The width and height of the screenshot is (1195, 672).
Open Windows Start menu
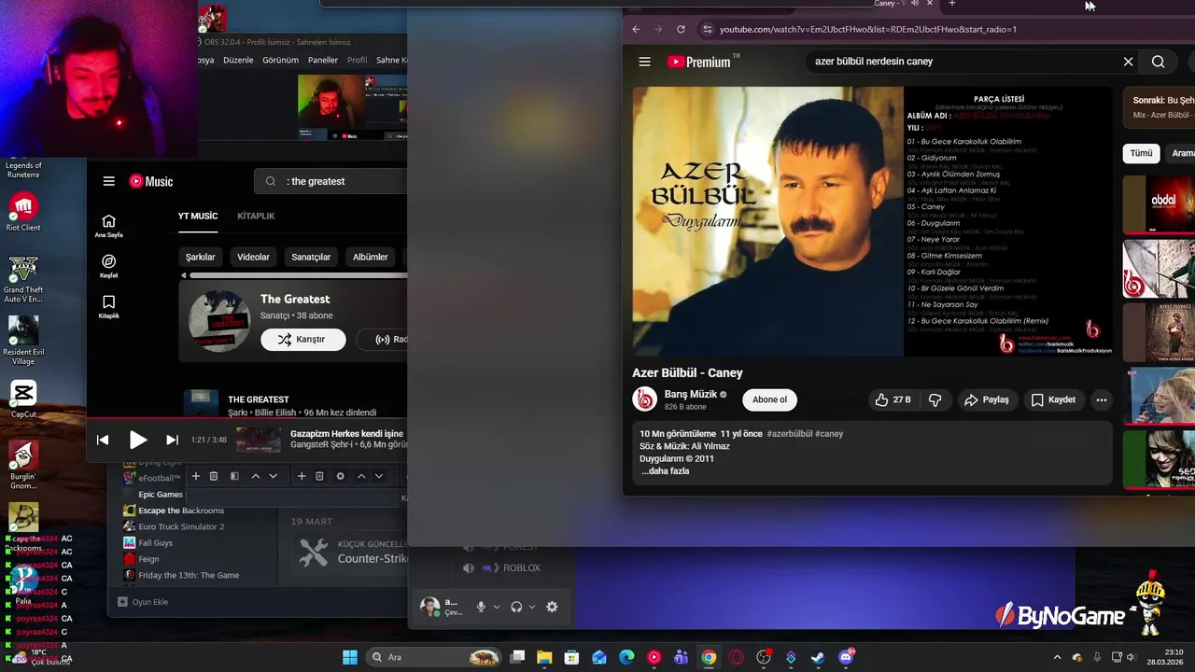click(350, 657)
